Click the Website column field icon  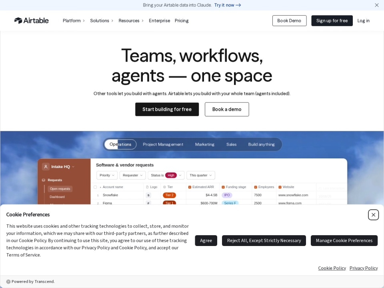[280, 187]
